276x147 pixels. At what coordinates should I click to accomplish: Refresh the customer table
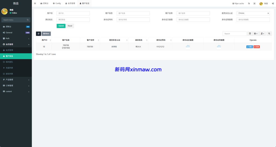tap(38, 34)
